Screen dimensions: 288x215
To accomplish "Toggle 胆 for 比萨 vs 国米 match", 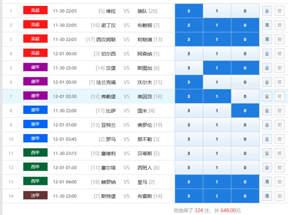I will 279,111.
